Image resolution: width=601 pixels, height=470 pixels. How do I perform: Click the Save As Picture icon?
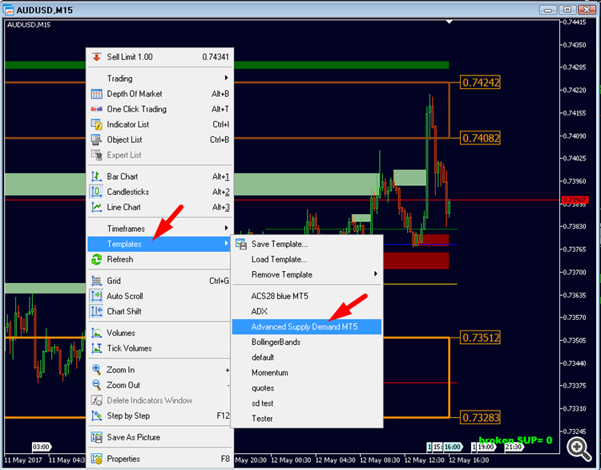pyautogui.click(x=97, y=437)
